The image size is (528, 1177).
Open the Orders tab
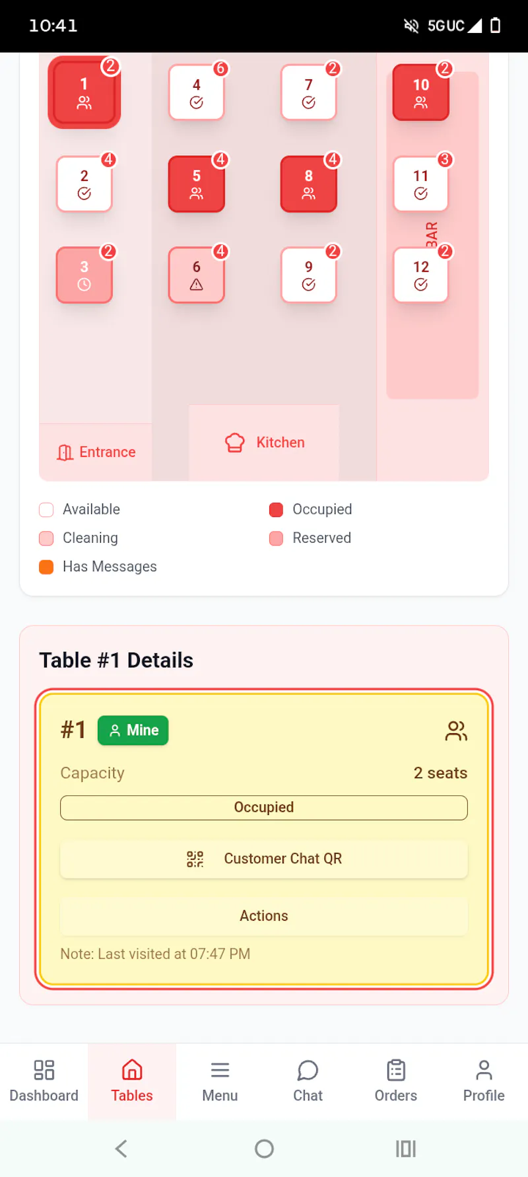tap(396, 1082)
